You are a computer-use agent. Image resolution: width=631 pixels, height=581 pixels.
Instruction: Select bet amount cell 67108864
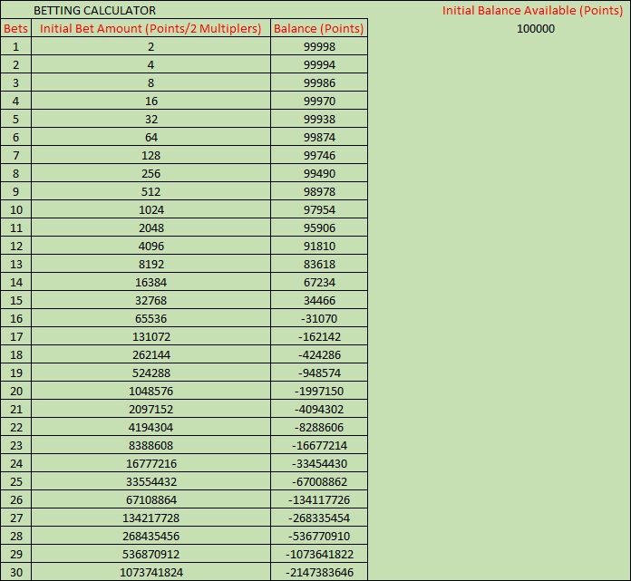150,499
